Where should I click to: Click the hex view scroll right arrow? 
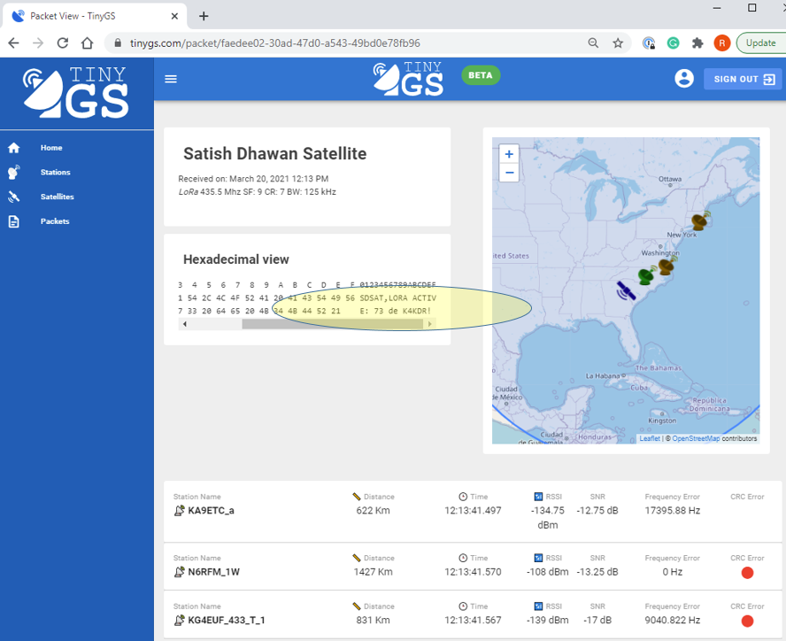click(x=429, y=324)
